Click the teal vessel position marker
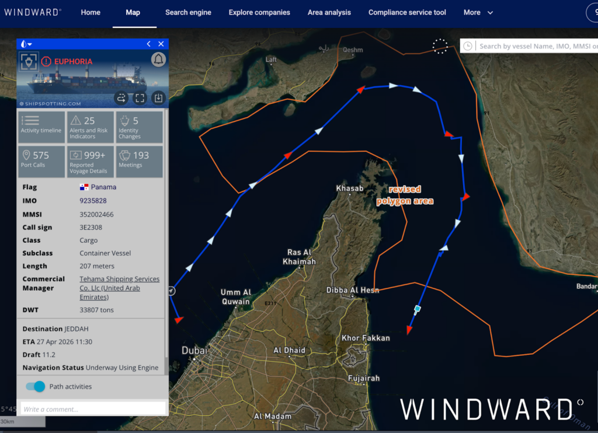 point(418,309)
